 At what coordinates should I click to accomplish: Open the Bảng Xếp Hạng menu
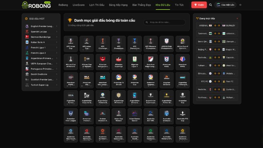pos(118,5)
